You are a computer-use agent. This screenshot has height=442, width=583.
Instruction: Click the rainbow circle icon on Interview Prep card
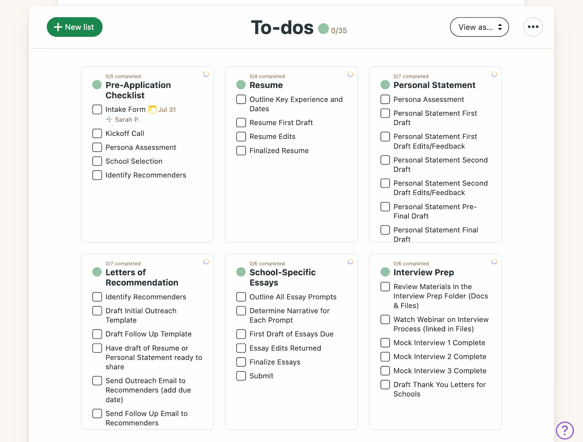pos(494,261)
